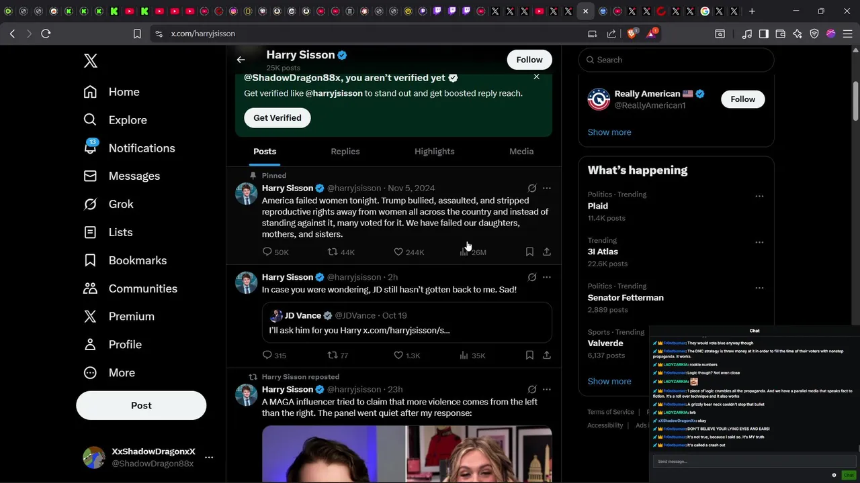Click Harry Sisson avatar on pinned post

(247, 194)
